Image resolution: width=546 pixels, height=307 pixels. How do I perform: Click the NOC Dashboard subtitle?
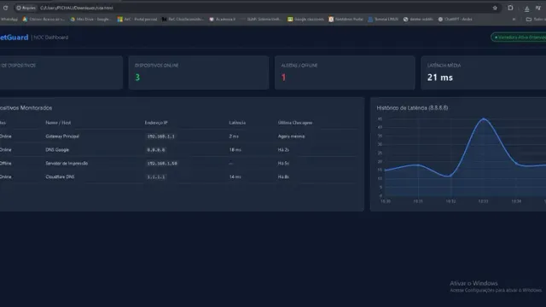pos(51,38)
